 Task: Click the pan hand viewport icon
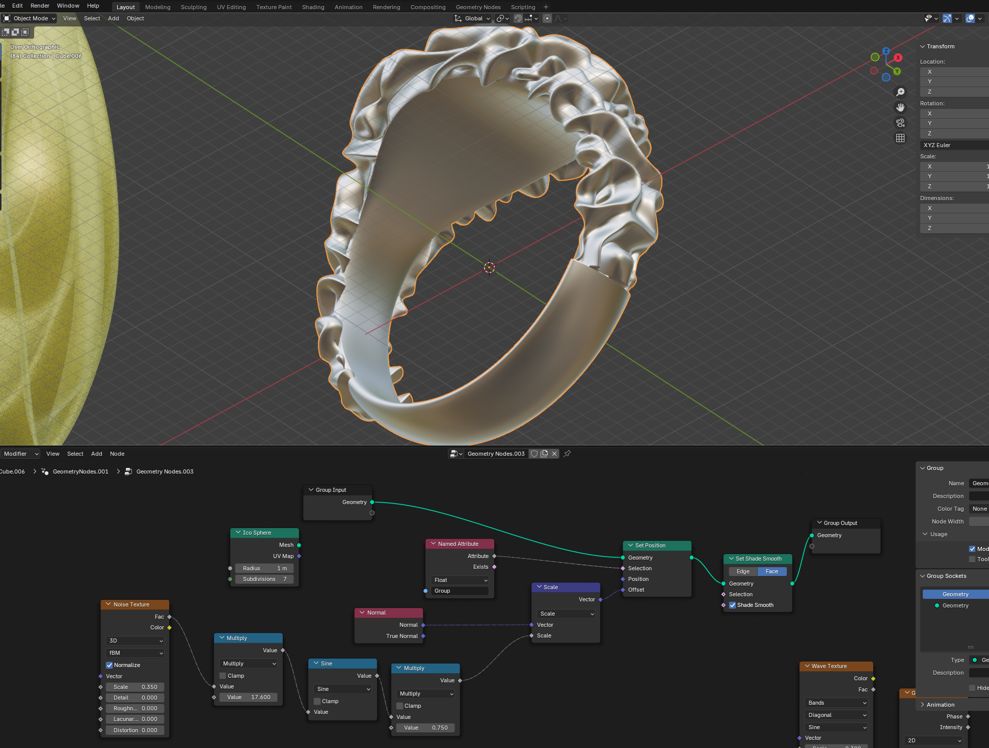point(900,107)
